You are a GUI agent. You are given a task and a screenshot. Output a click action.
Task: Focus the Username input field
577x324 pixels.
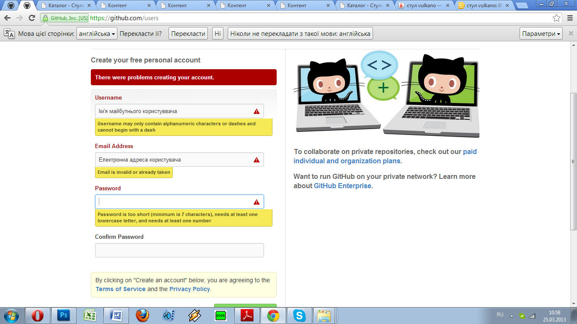point(180,111)
